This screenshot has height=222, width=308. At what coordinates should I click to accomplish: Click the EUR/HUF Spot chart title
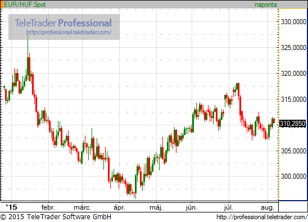25,4
